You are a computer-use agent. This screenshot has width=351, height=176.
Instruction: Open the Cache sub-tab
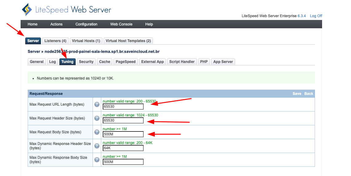tap(105, 62)
